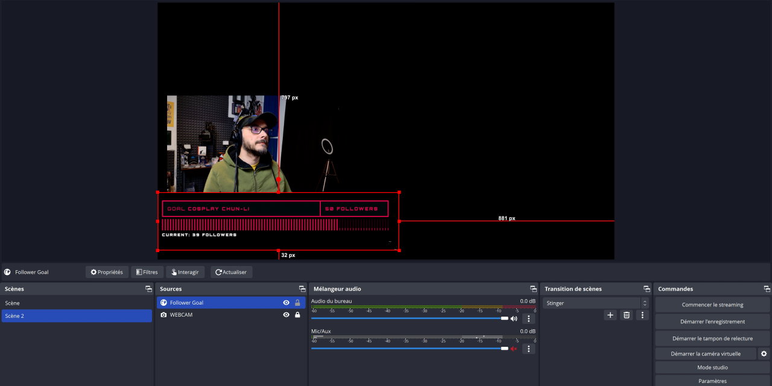Screen dimensions: 772x386
Task: Pop out the Sources dock panel
Action: point(302,289)
